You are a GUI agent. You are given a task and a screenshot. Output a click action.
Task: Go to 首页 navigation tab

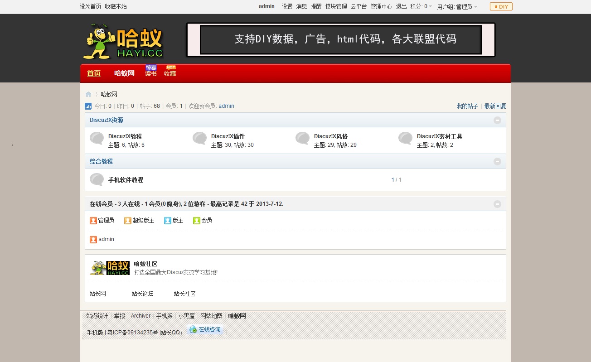94,73
